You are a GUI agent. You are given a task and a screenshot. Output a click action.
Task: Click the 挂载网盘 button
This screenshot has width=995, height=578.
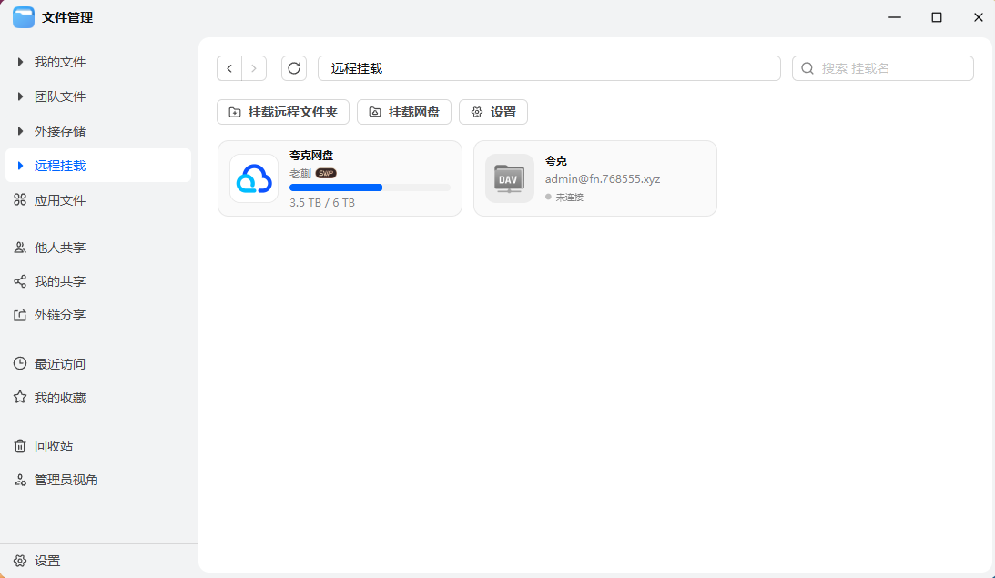pos(404,111)
